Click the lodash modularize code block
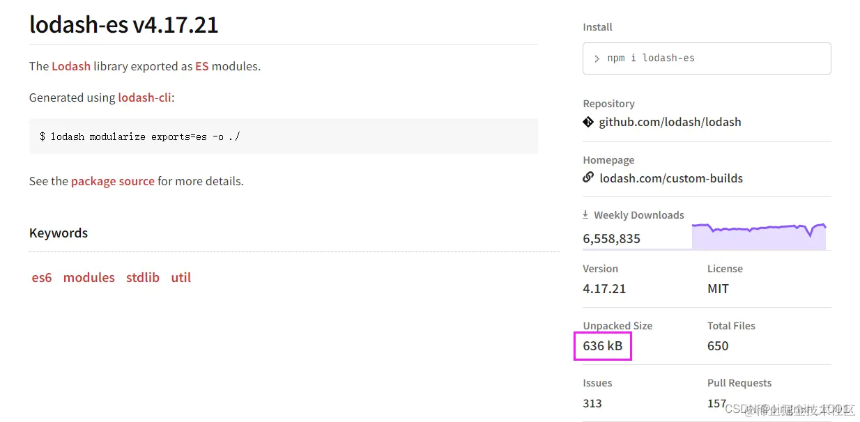The image size is (860, 422). 283,136
